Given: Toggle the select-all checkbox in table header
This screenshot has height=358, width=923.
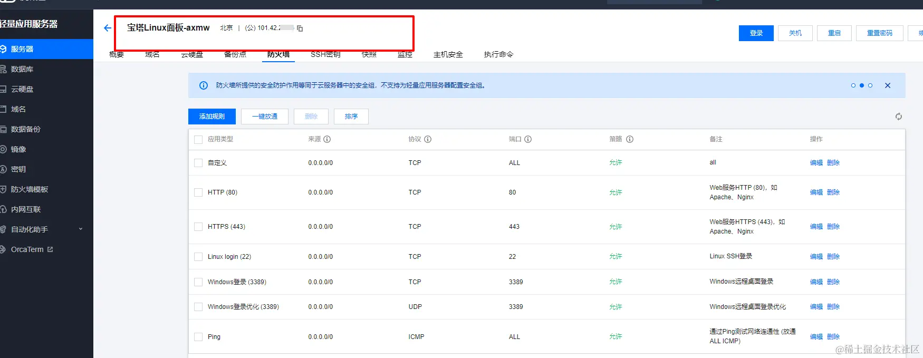Looking at the screenshot, I should [x=198, y=140].
